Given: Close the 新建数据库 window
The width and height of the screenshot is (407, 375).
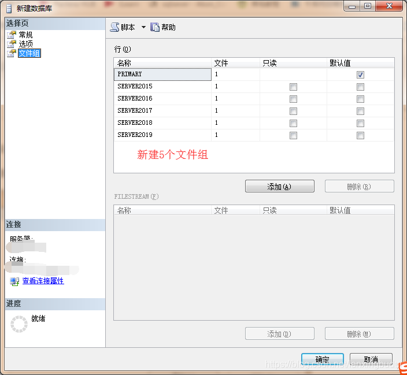Looking at the screenshot, I should point(389,6).
